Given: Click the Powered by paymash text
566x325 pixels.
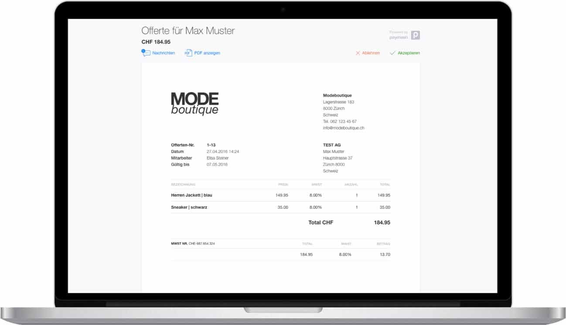Looking at the screenshot, I should (399, 35).
